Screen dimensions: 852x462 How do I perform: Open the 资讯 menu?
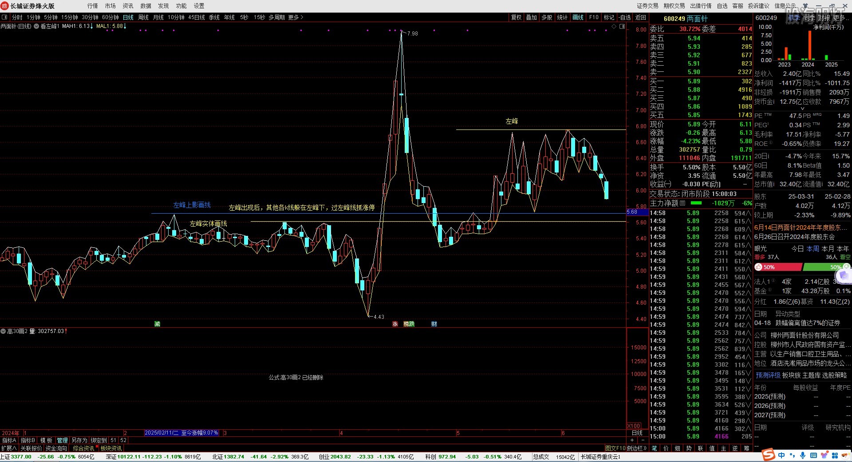(x=128, y=6)
